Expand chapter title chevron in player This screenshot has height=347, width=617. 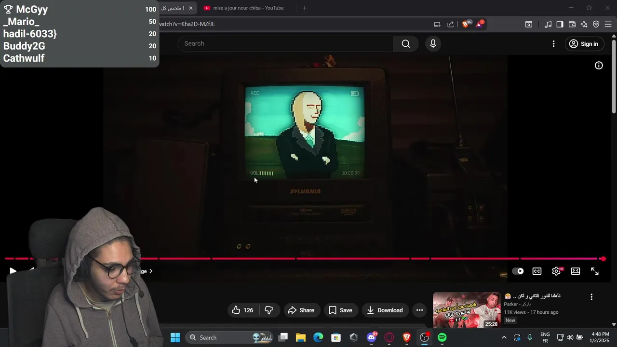[x=150, y=271]
